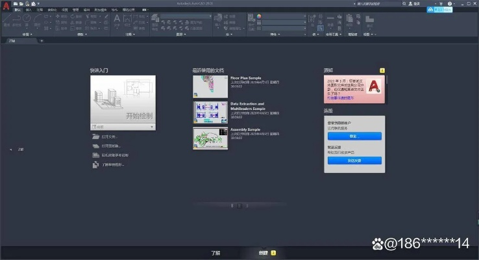The height and width of the screenshot is (260, 479).
Task: Switch to the 默认 ribbon tab
Action: click(x=18, y=10)
